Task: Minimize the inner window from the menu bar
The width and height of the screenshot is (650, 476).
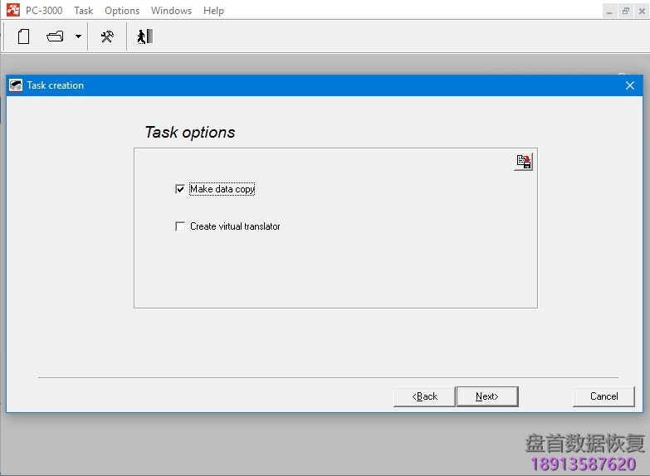Action: [610, 11]
